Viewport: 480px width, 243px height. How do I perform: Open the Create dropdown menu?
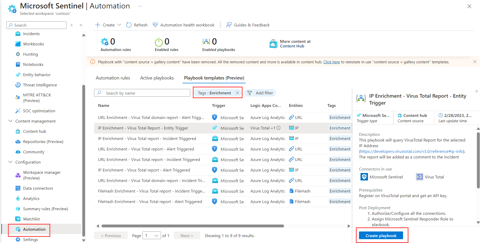[x=108, y=25]
